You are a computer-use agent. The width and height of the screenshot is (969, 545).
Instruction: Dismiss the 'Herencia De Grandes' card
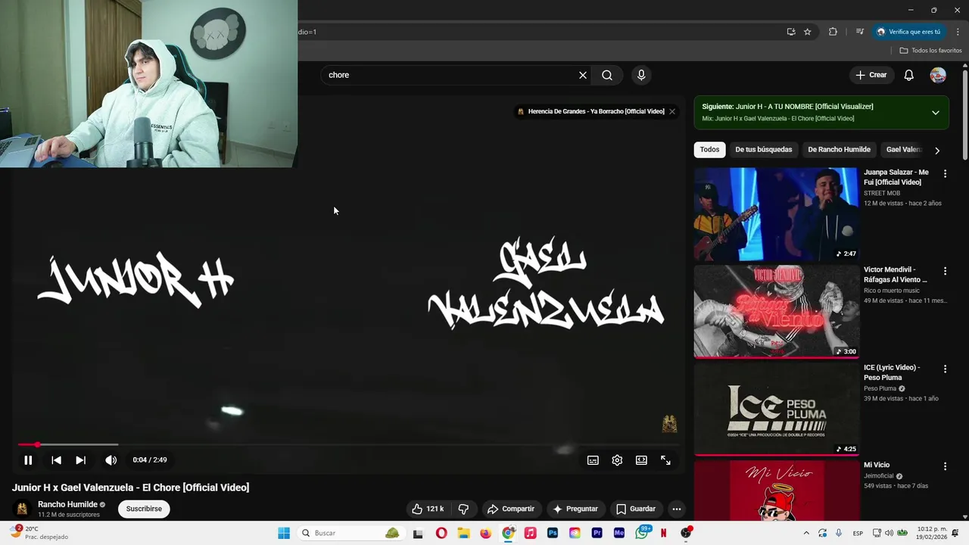pos(671,111)
